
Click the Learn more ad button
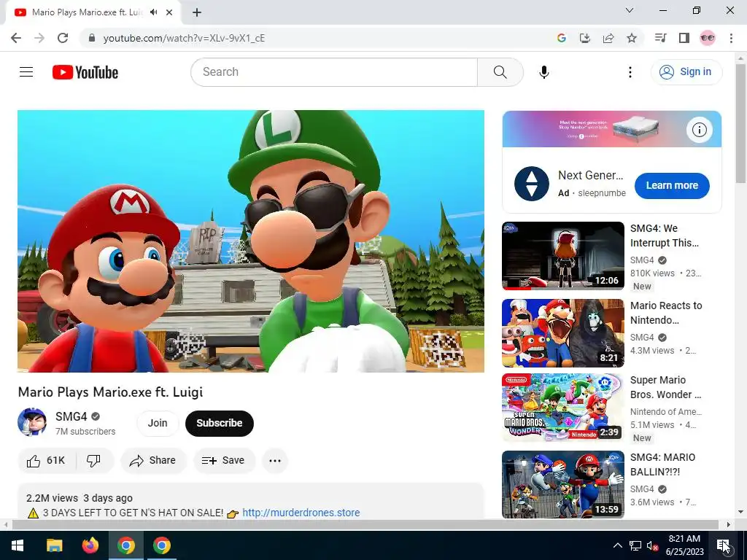pos(672,185)
